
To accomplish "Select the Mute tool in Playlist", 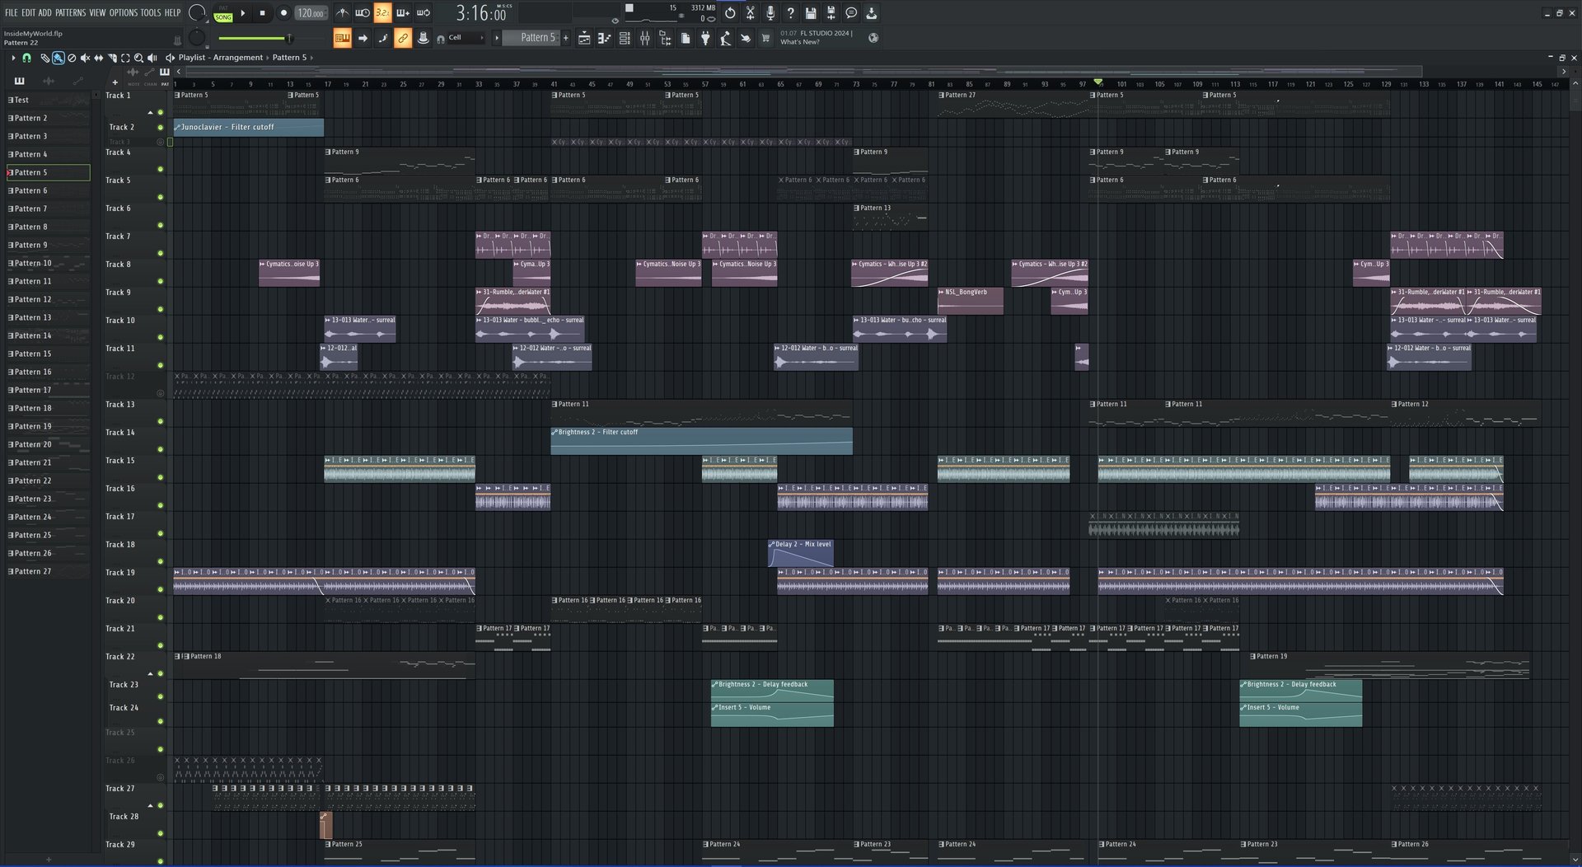I will coord(85,58).
